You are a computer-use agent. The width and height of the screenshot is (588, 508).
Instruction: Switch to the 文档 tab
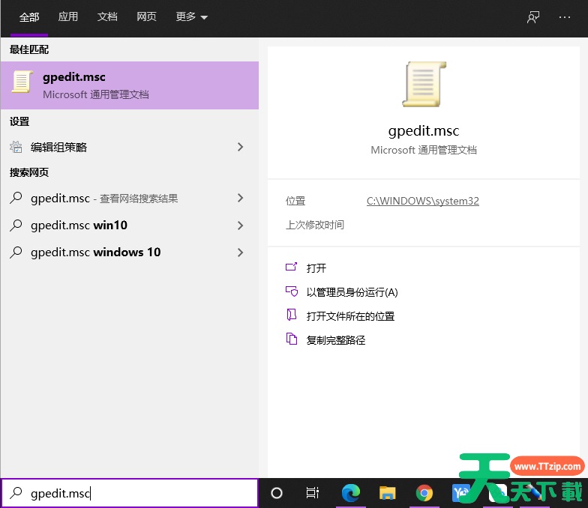pos(107,17)
